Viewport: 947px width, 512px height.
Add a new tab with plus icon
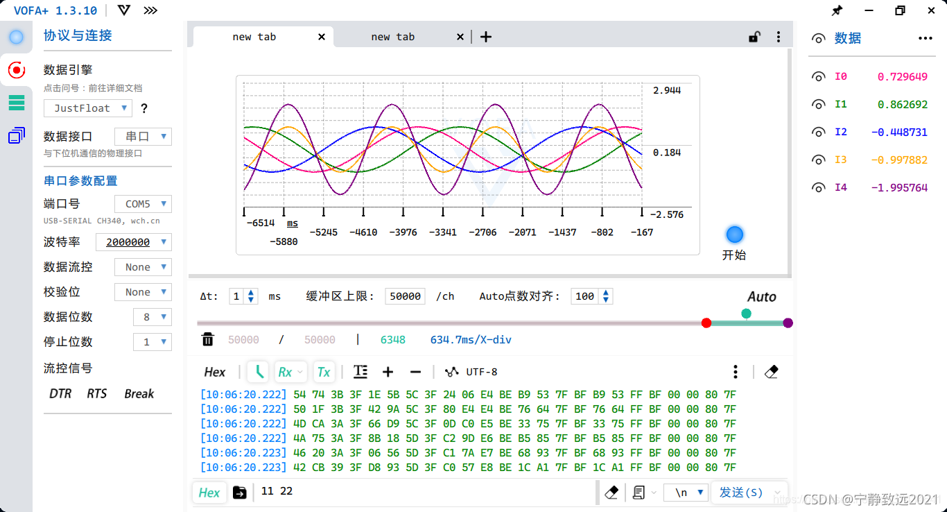486,37
